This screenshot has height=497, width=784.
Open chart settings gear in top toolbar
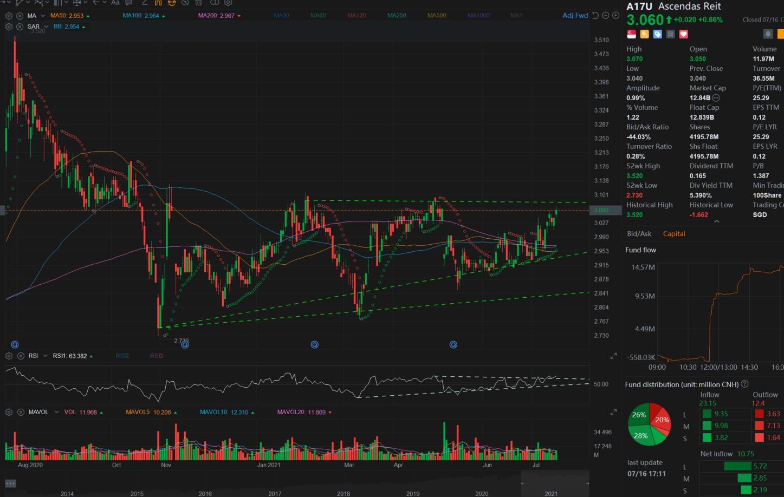coord(228,2)
